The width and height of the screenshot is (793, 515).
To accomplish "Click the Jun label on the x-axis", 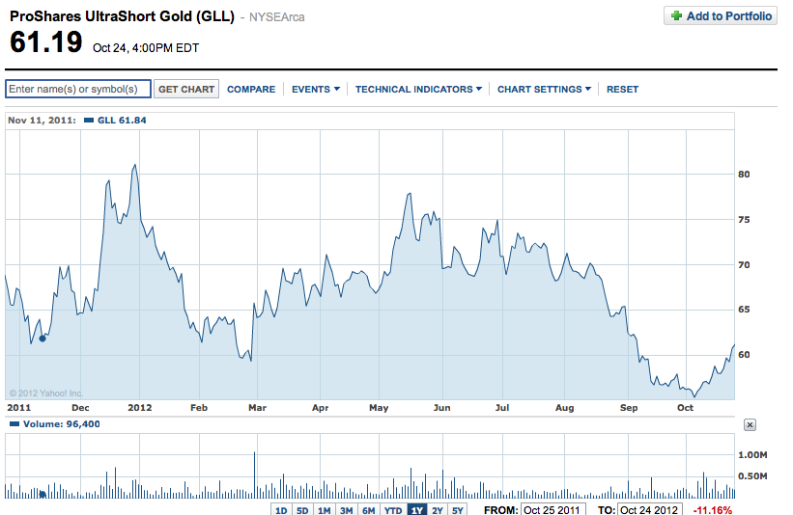I will pyautogui.click(x=442, y=407).
